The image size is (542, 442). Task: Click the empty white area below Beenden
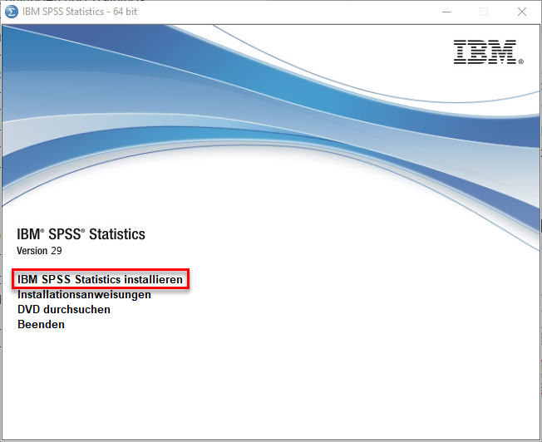tap(249, 382)
